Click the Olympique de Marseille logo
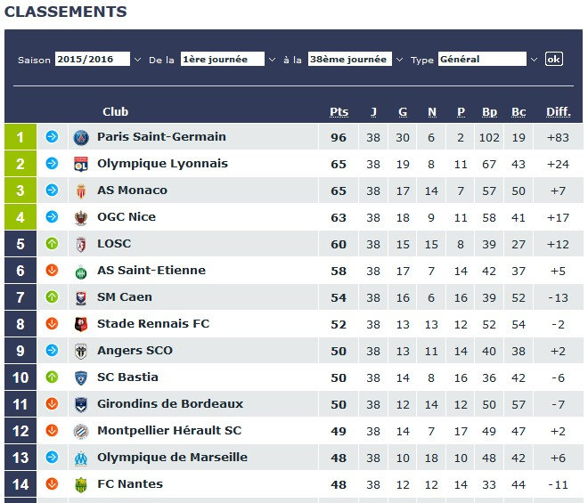The width and height of the screenshot is (588, 503). coord(81,458)
